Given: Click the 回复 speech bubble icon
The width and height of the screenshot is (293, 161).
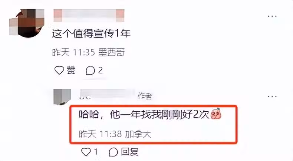Looking at the screenshot, I should (113, 152).
